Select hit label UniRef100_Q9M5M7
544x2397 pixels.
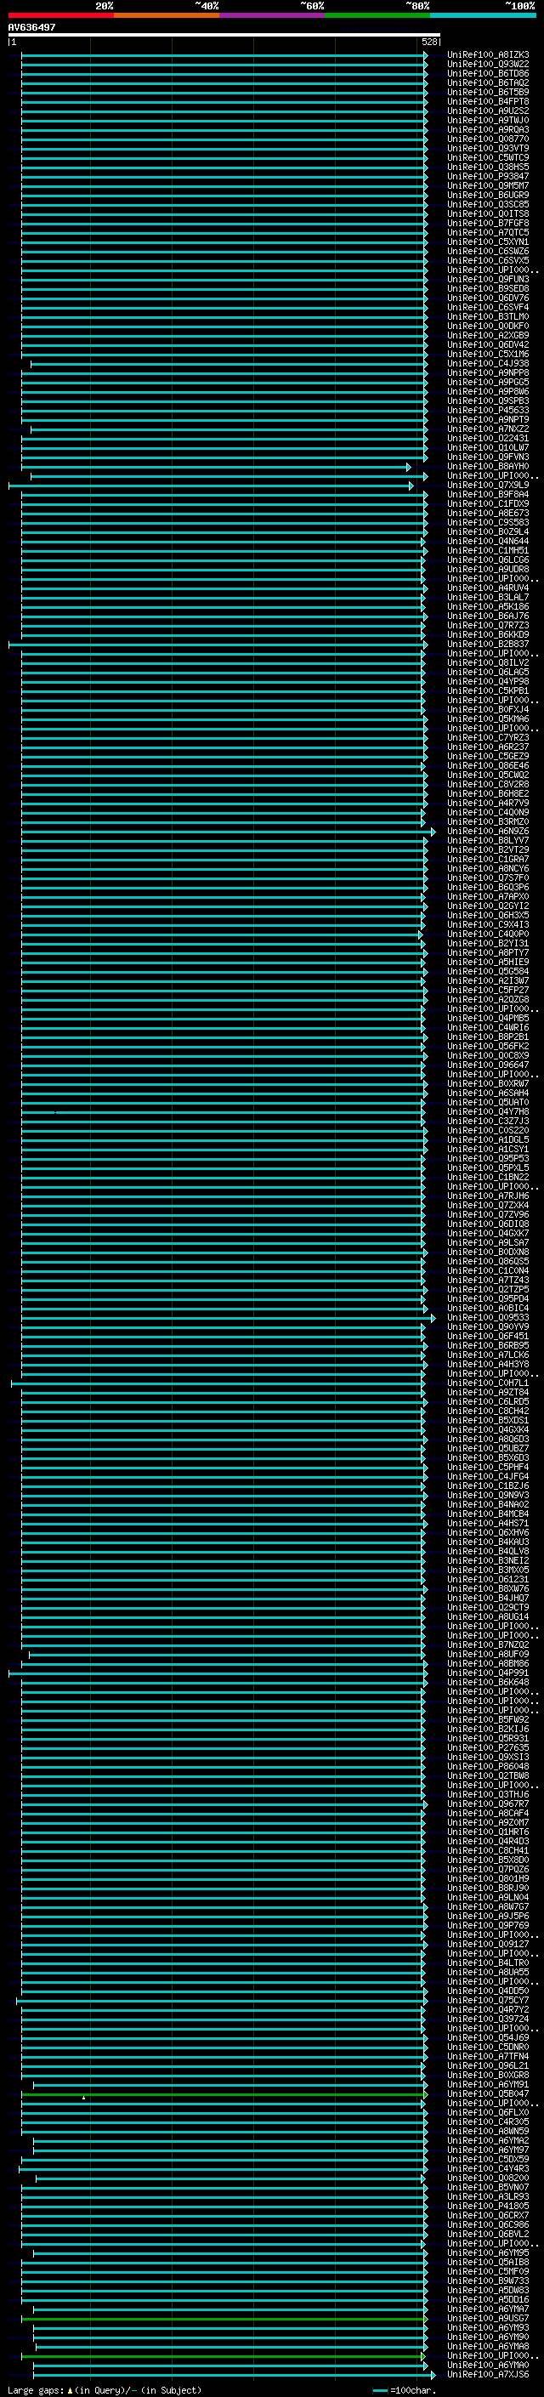[488, 185]
